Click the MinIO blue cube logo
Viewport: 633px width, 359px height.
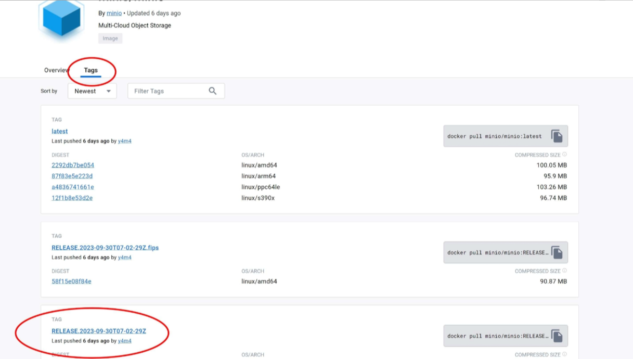[x=61, y=18]
